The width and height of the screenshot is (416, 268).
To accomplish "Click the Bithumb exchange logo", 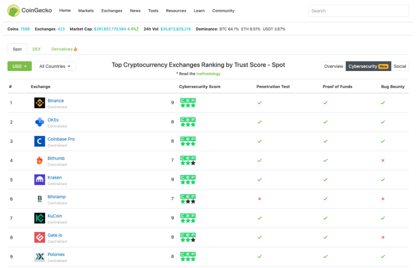I will pyautogui.click(x=39, y=160).
